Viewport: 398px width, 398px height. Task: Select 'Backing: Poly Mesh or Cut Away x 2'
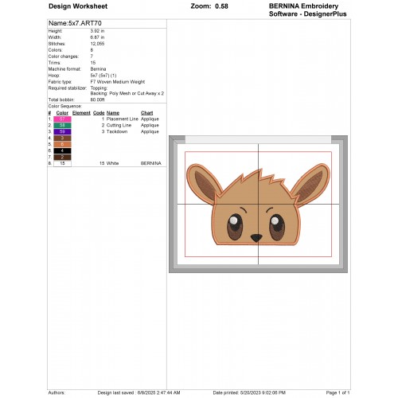tap(127, 94)
